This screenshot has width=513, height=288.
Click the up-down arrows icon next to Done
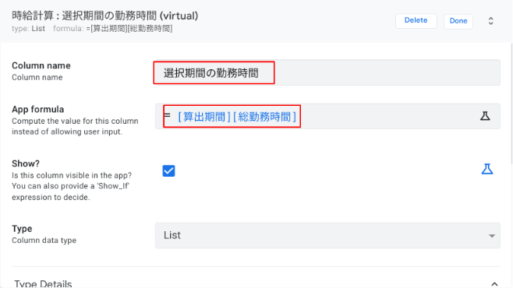[x=490, y=21]
